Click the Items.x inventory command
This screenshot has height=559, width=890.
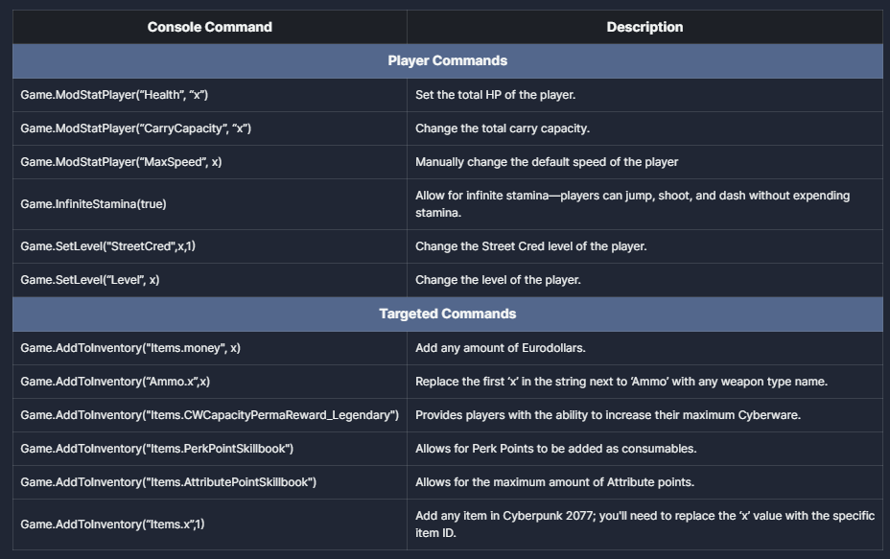112,524
